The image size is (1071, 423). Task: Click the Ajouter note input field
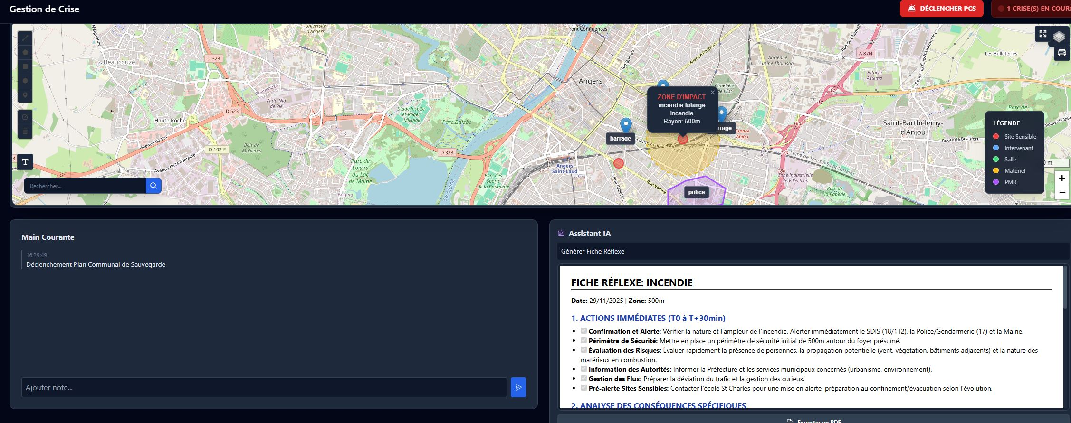(x=264, y=387)
